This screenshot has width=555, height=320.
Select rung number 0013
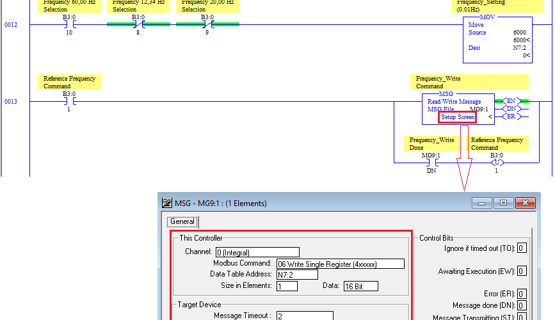tap(11, 102)
